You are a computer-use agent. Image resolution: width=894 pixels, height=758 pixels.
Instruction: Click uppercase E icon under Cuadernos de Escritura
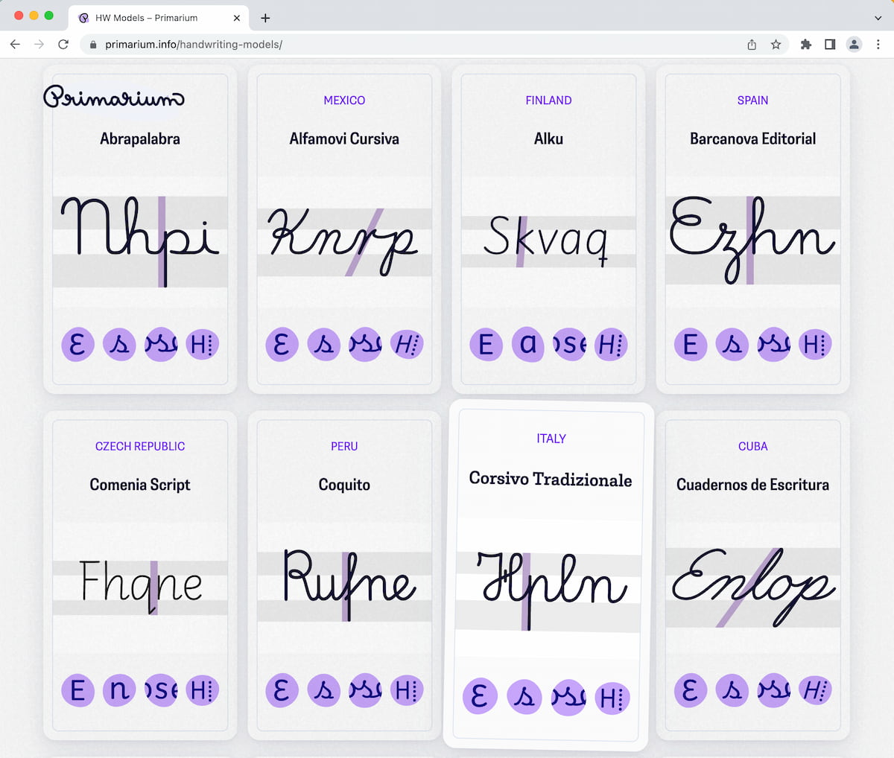coord(690,690)
